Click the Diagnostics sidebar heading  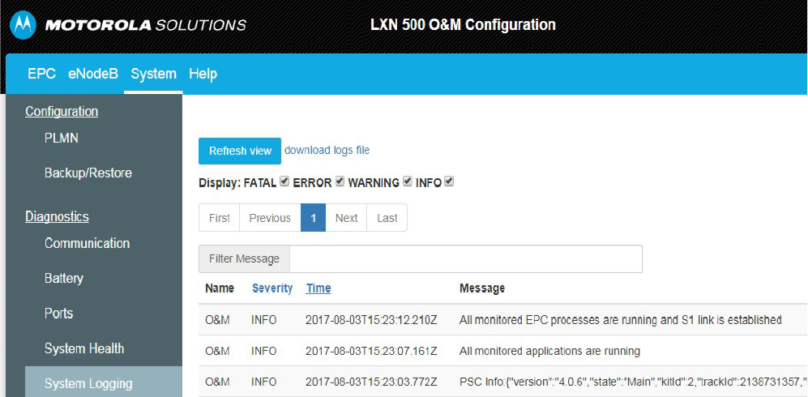[x=58, y=217]
